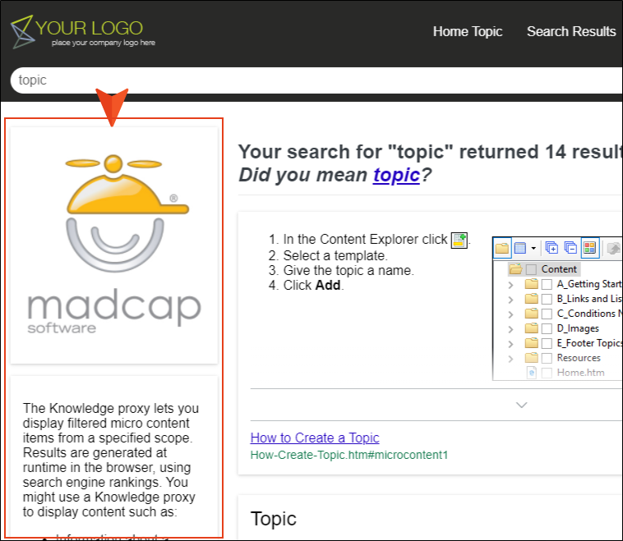Screen dimensions: 623x541
Task: Click the Collapse All toolbar icon
Action: coord(570,248)
